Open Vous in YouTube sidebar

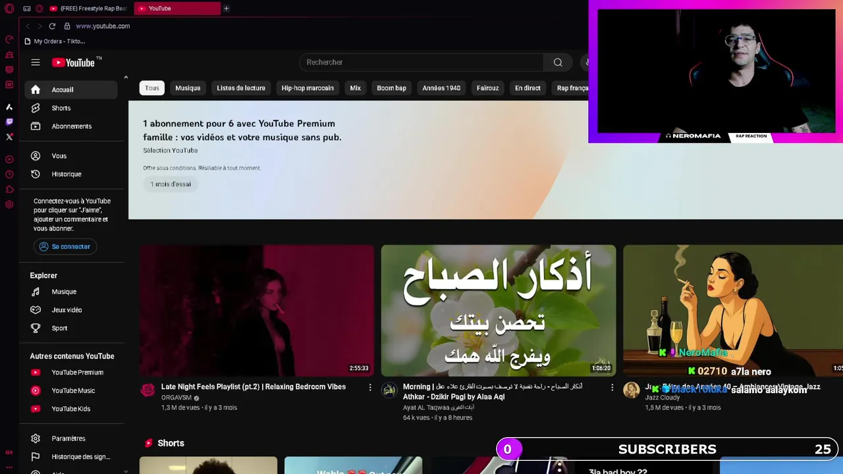(x=71, y=156)
